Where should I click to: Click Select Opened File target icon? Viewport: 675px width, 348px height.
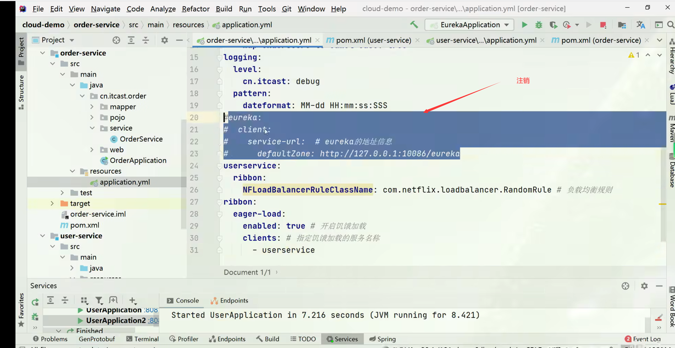(x=116, y=40)
